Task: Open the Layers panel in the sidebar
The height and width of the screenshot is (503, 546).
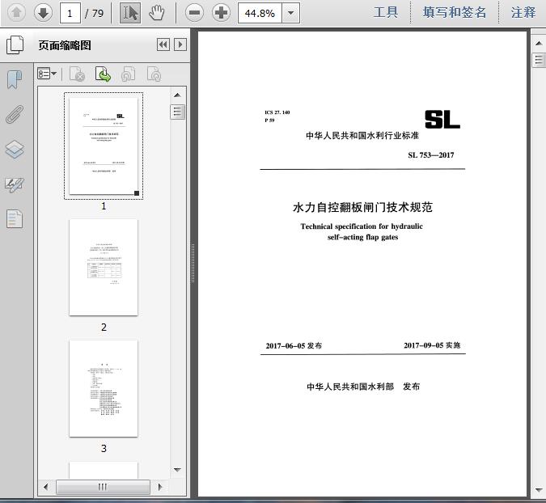Action: (x=15, y=150)
